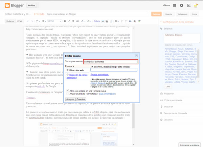The image size is (203, 147).
Task: Open the Normal paragraph style dropdown
Action: pos(54,21)
